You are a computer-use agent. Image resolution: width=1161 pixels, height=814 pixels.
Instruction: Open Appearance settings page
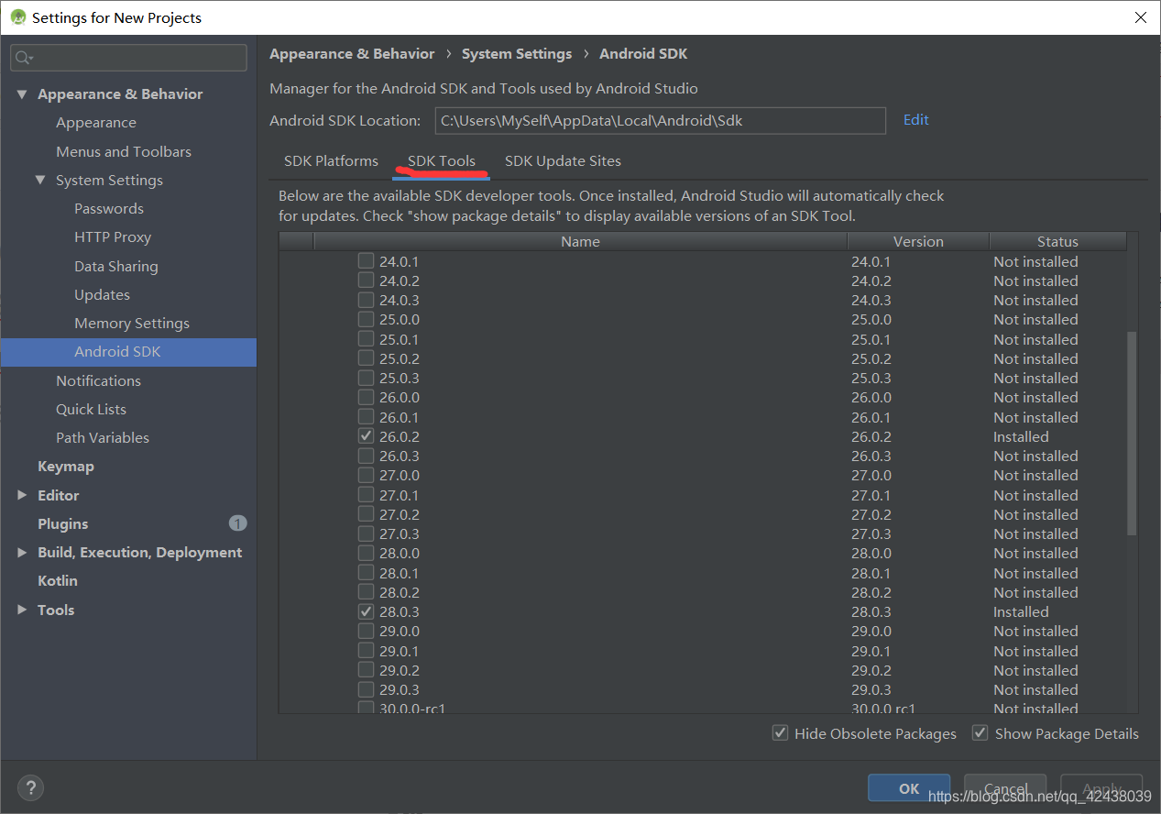click(x=95, y=122)
